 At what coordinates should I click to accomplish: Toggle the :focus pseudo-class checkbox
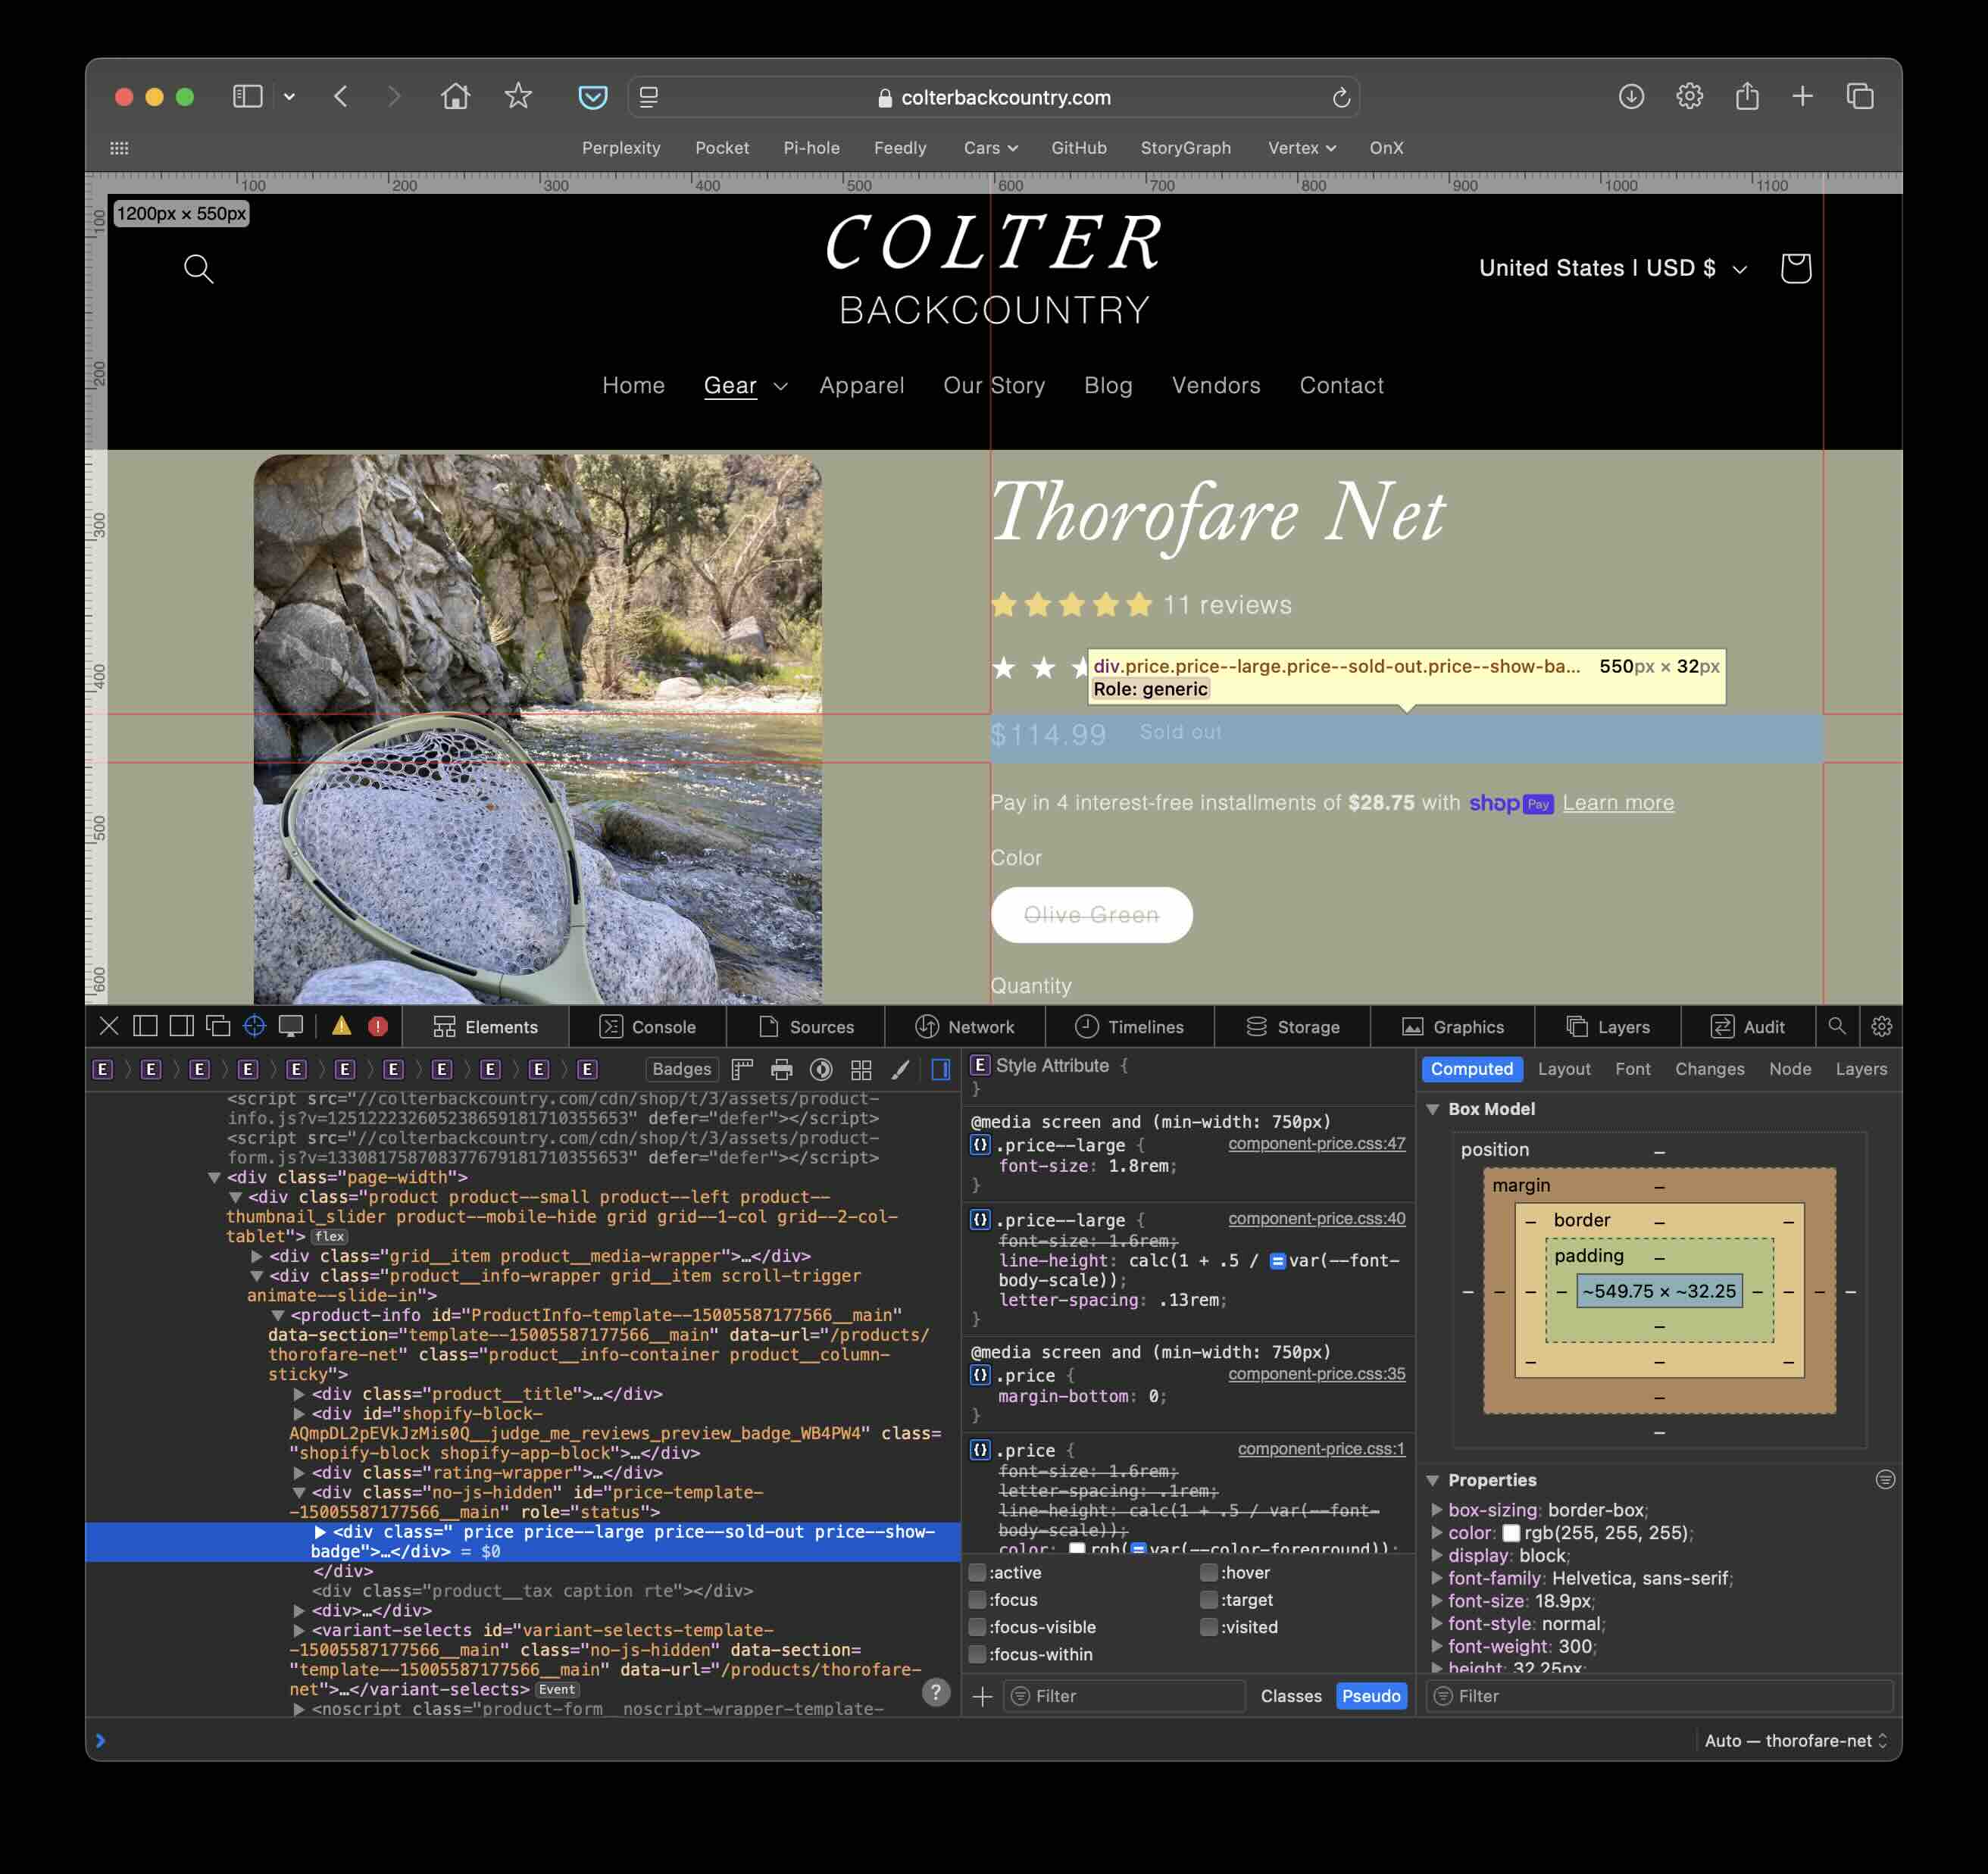pyautogui.click(x=977, y=1600)
